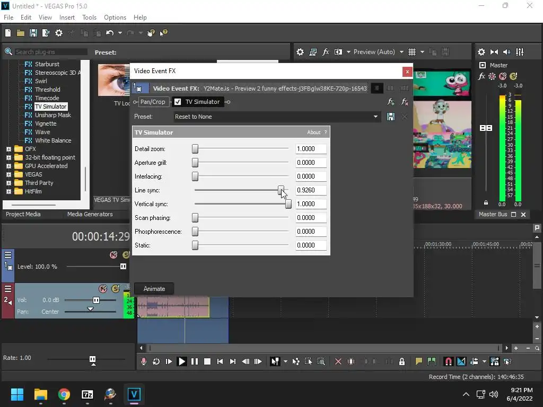Open the undo history dropdown arrow
Screen dimensions: 543x407
coord(120,33)
